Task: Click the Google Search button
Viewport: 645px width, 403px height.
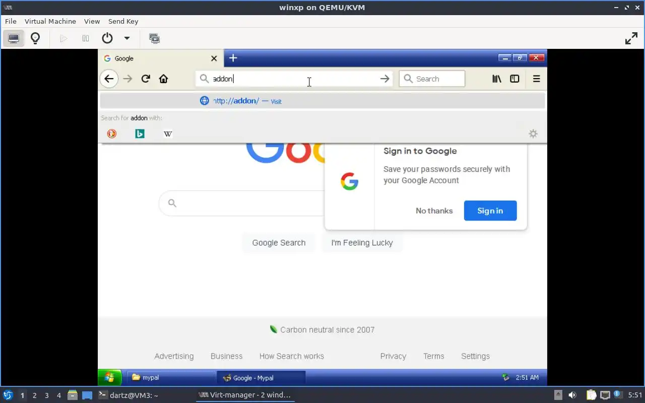Action: click(x=279, y=243)
